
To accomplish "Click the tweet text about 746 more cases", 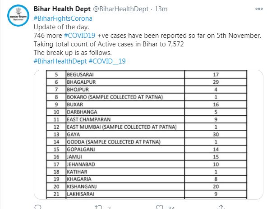I will coord(147,36).
